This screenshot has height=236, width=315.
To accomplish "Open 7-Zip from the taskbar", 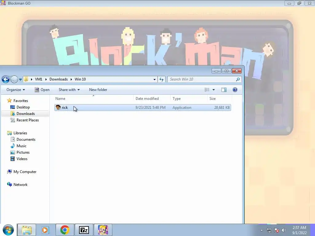I will click(x=84, y=230).
